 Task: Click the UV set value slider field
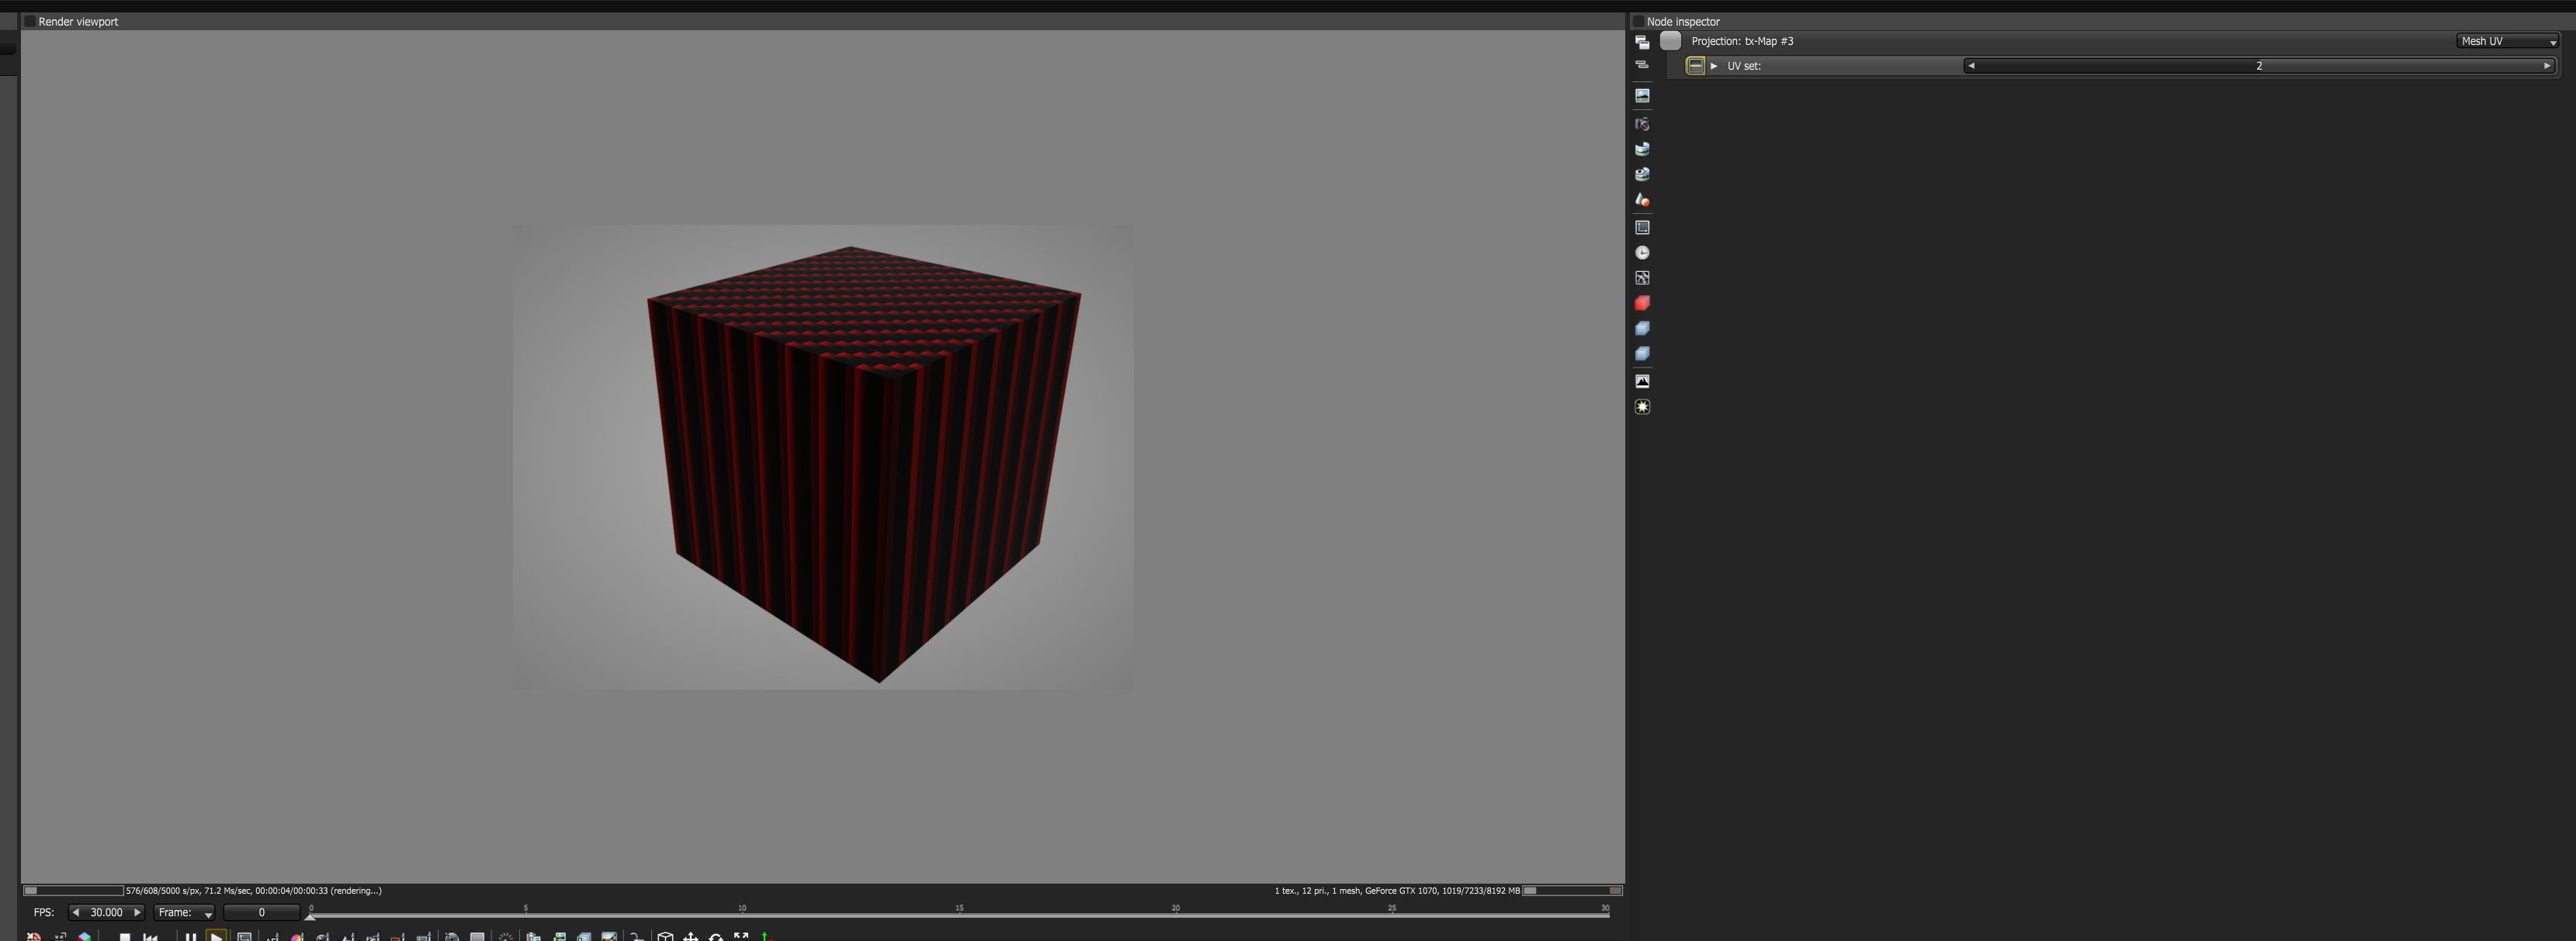2258,66
